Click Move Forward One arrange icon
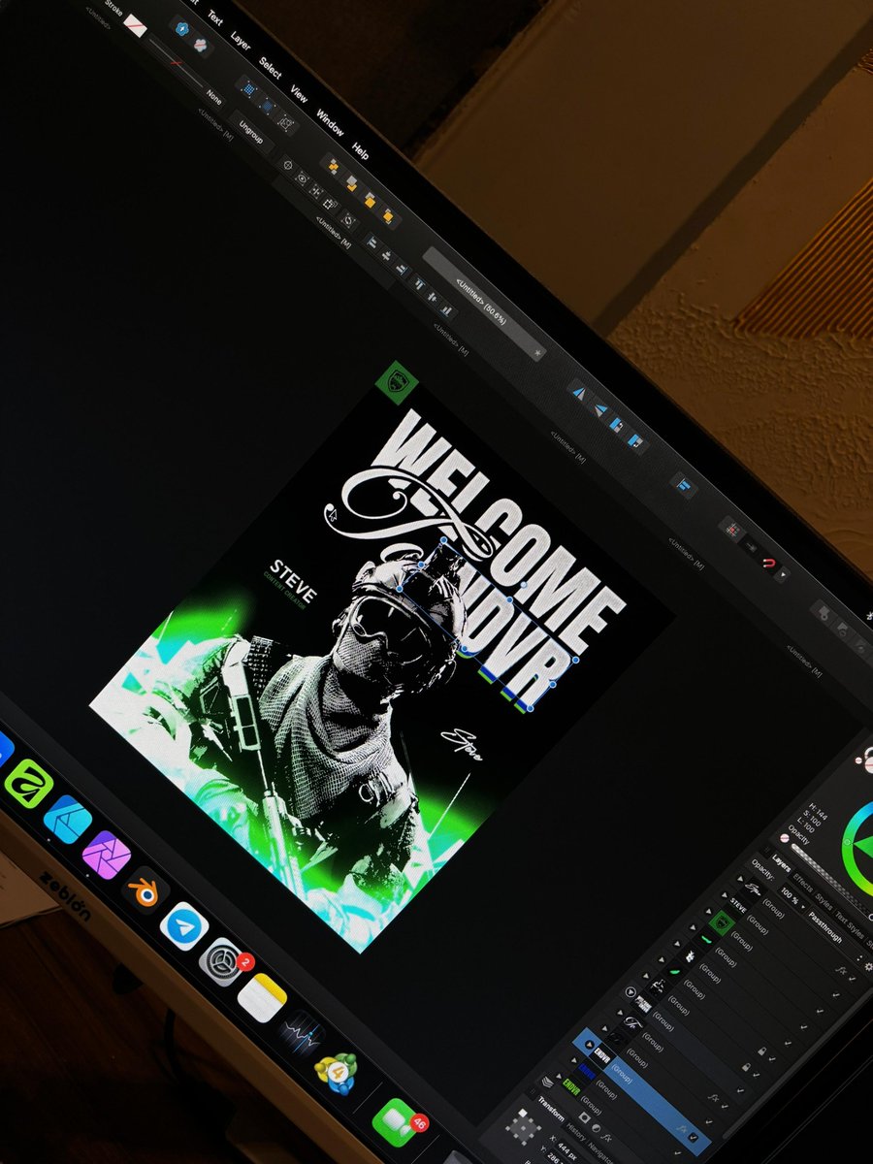The height and width of the screenshot is (1164, 873). click(370, 200)
